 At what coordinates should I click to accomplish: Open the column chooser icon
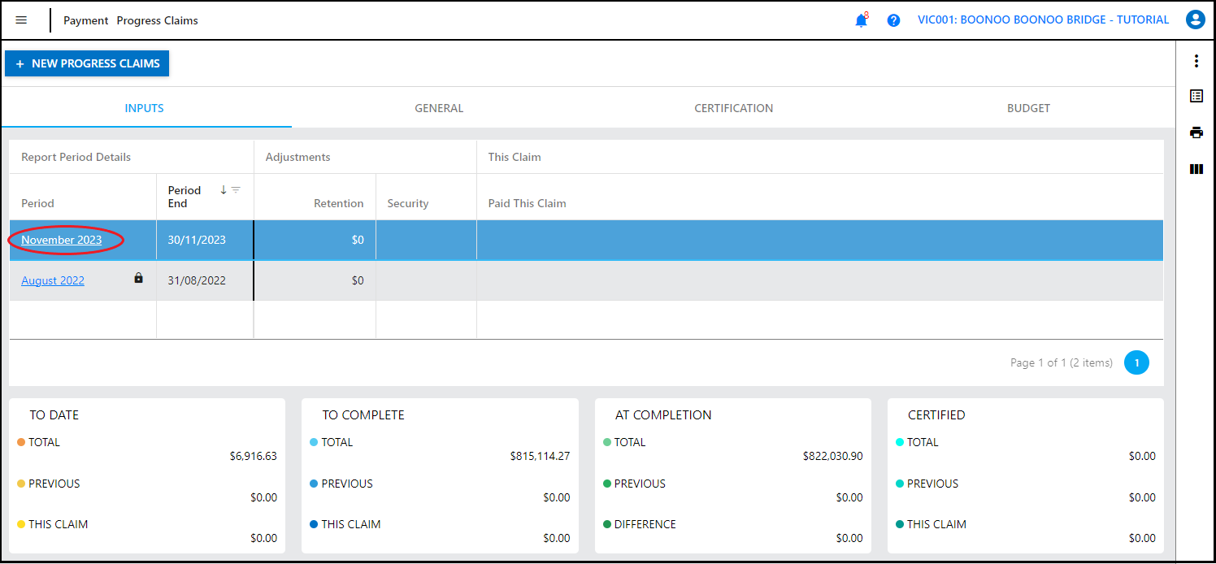point(1196,169)
